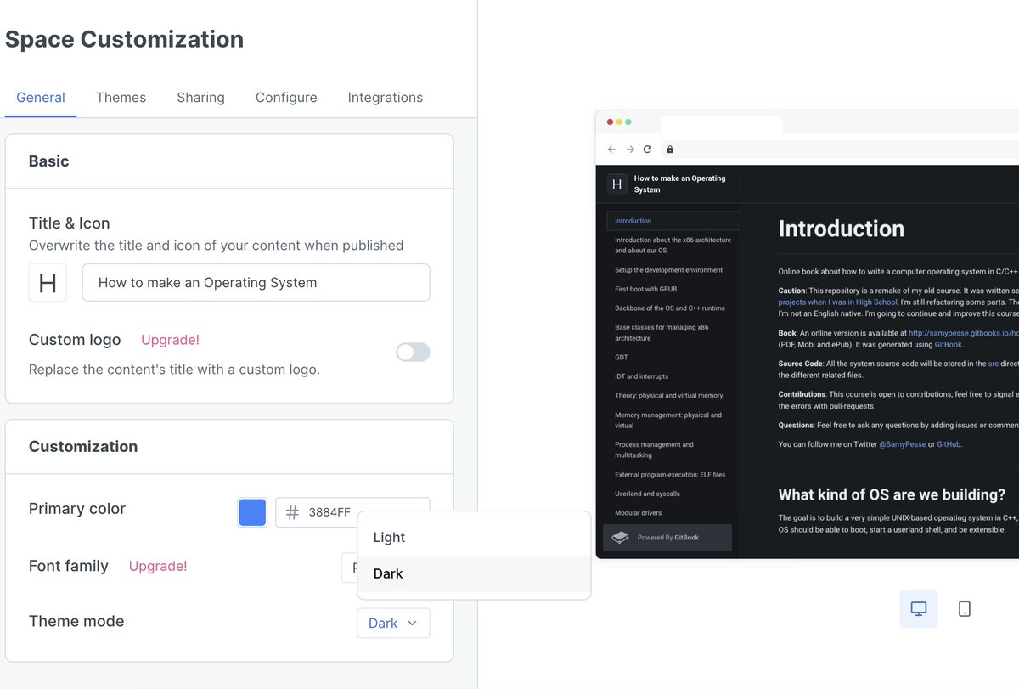Click the H space icon in Title & Icon
Viewport: 1019px width, 689px height.
tap(48, 283)
